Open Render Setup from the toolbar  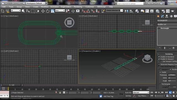[x=163, y=11]
